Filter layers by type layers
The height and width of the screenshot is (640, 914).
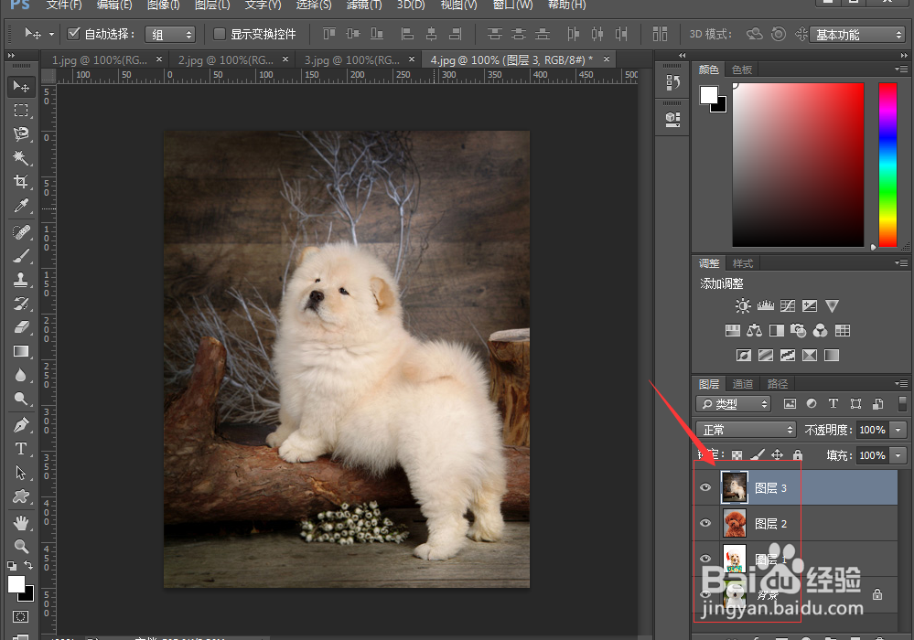pyautogui.click(x=833, y=403)
